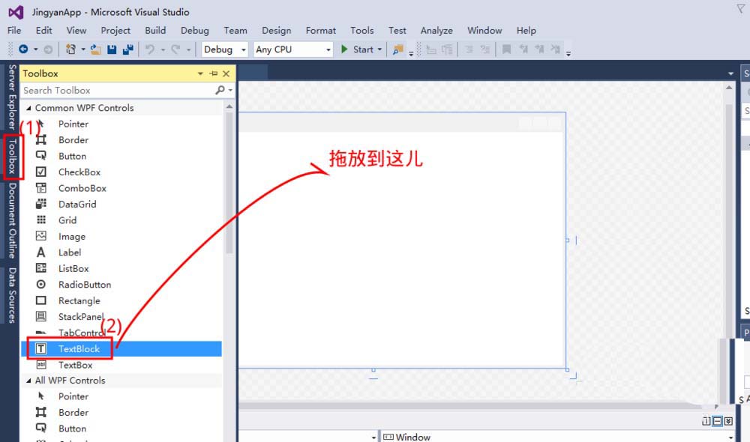
Task: Click the Toolbox vertical scrollbar thumb
Action: [x=229, y=183]
